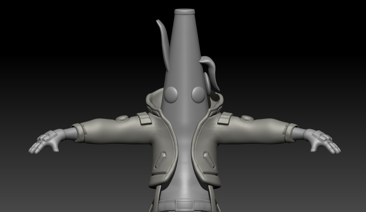
Task: Select the zipper pocket on the viewer's left
Action: tap(160, 161)
